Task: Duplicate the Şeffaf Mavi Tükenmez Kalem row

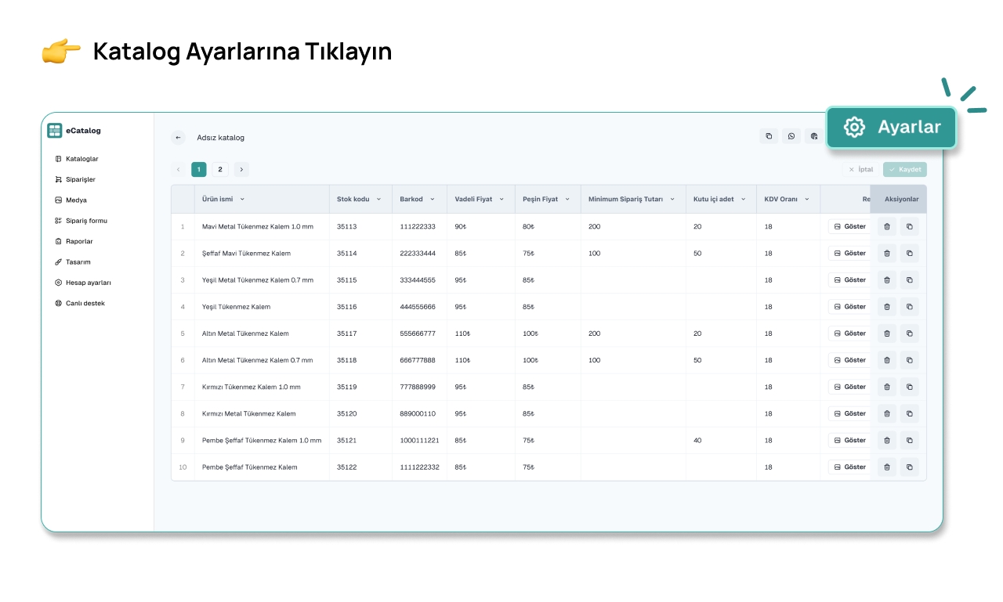Action: [x=909, y=254]
